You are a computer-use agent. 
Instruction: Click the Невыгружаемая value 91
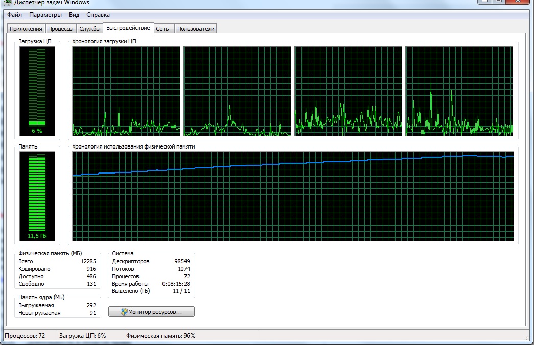[93, 313]
